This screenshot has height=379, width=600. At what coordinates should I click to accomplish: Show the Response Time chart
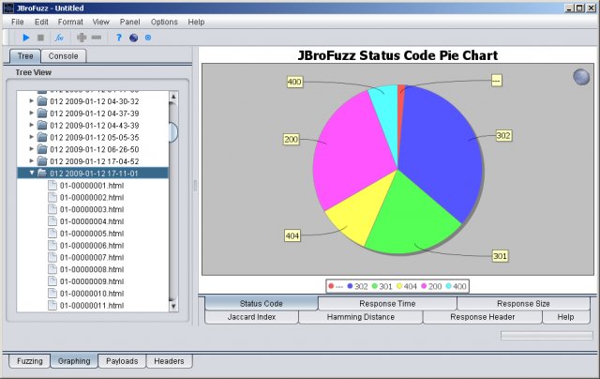387,304
